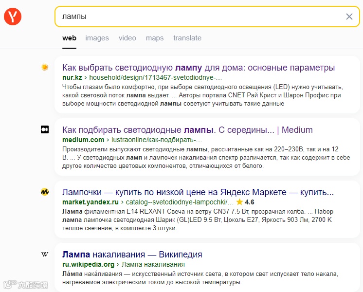Click the Medium favicon icon
This screenshot has width=363, height=292.
point(45,129)
